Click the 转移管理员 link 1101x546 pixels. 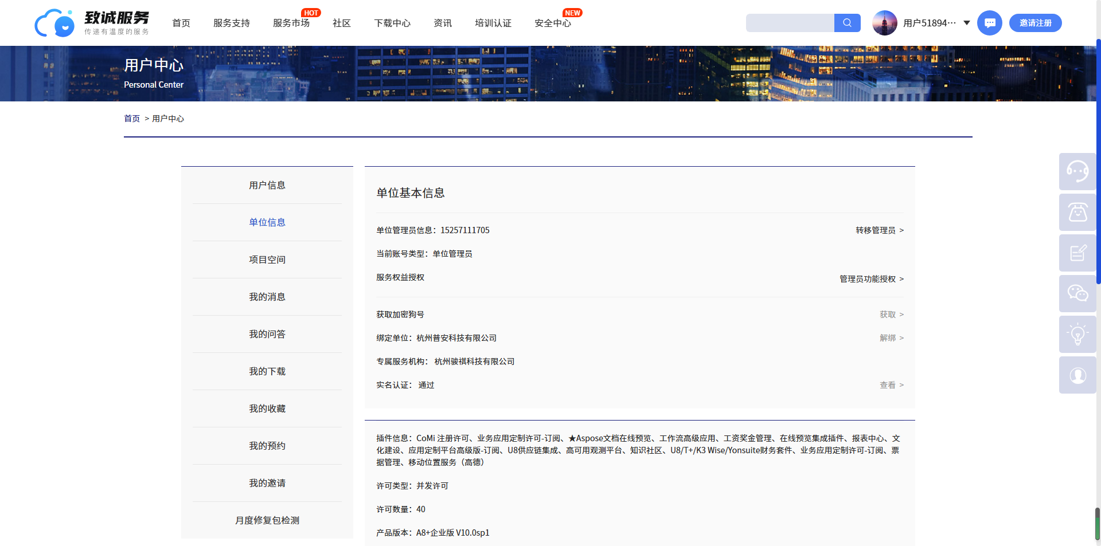pyautogui.click(x=880, y=230)
